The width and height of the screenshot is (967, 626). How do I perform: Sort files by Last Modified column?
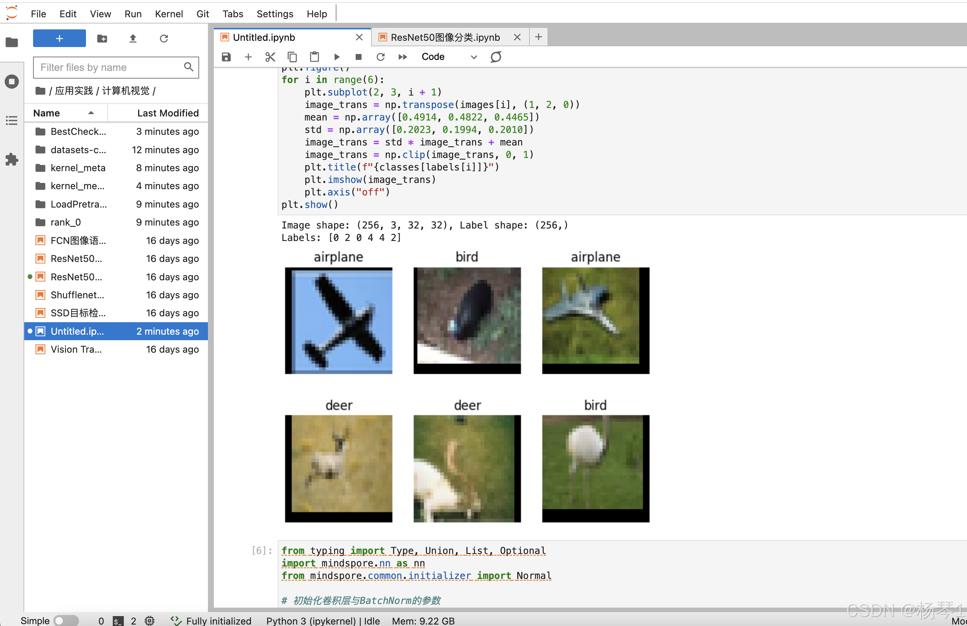point(167,113)
